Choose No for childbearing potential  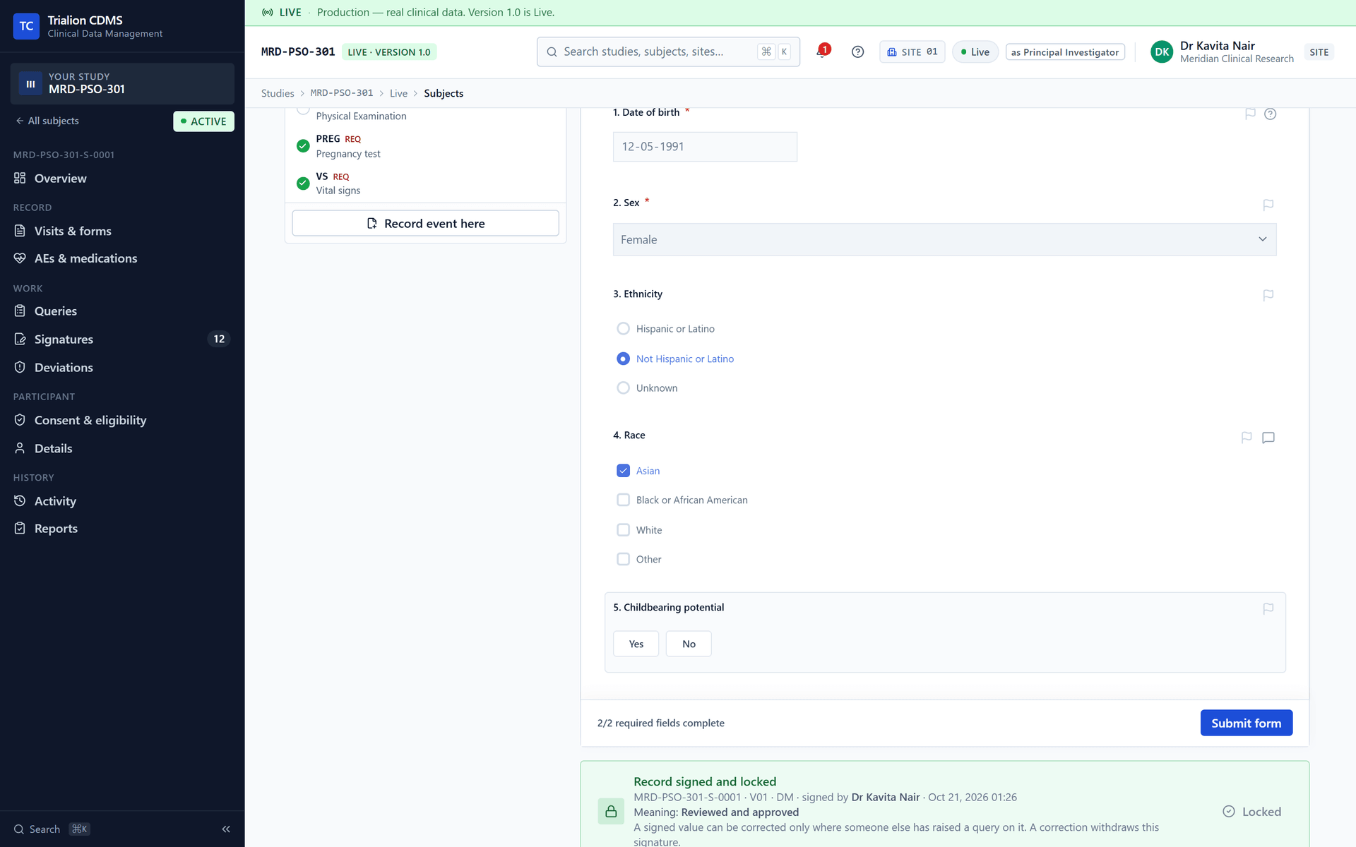pos(689,644)
